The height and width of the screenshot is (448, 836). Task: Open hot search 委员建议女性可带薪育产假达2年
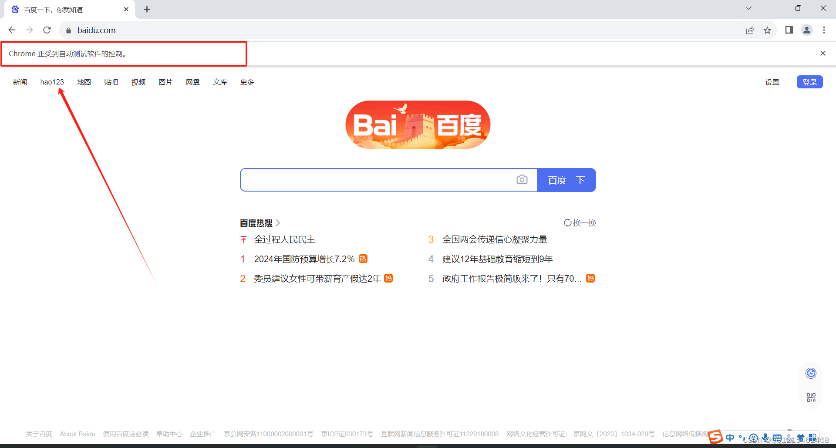(317, 279)
